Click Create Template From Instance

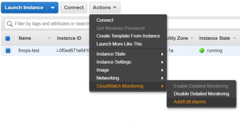pyautogui.click(x=128, y=36)
